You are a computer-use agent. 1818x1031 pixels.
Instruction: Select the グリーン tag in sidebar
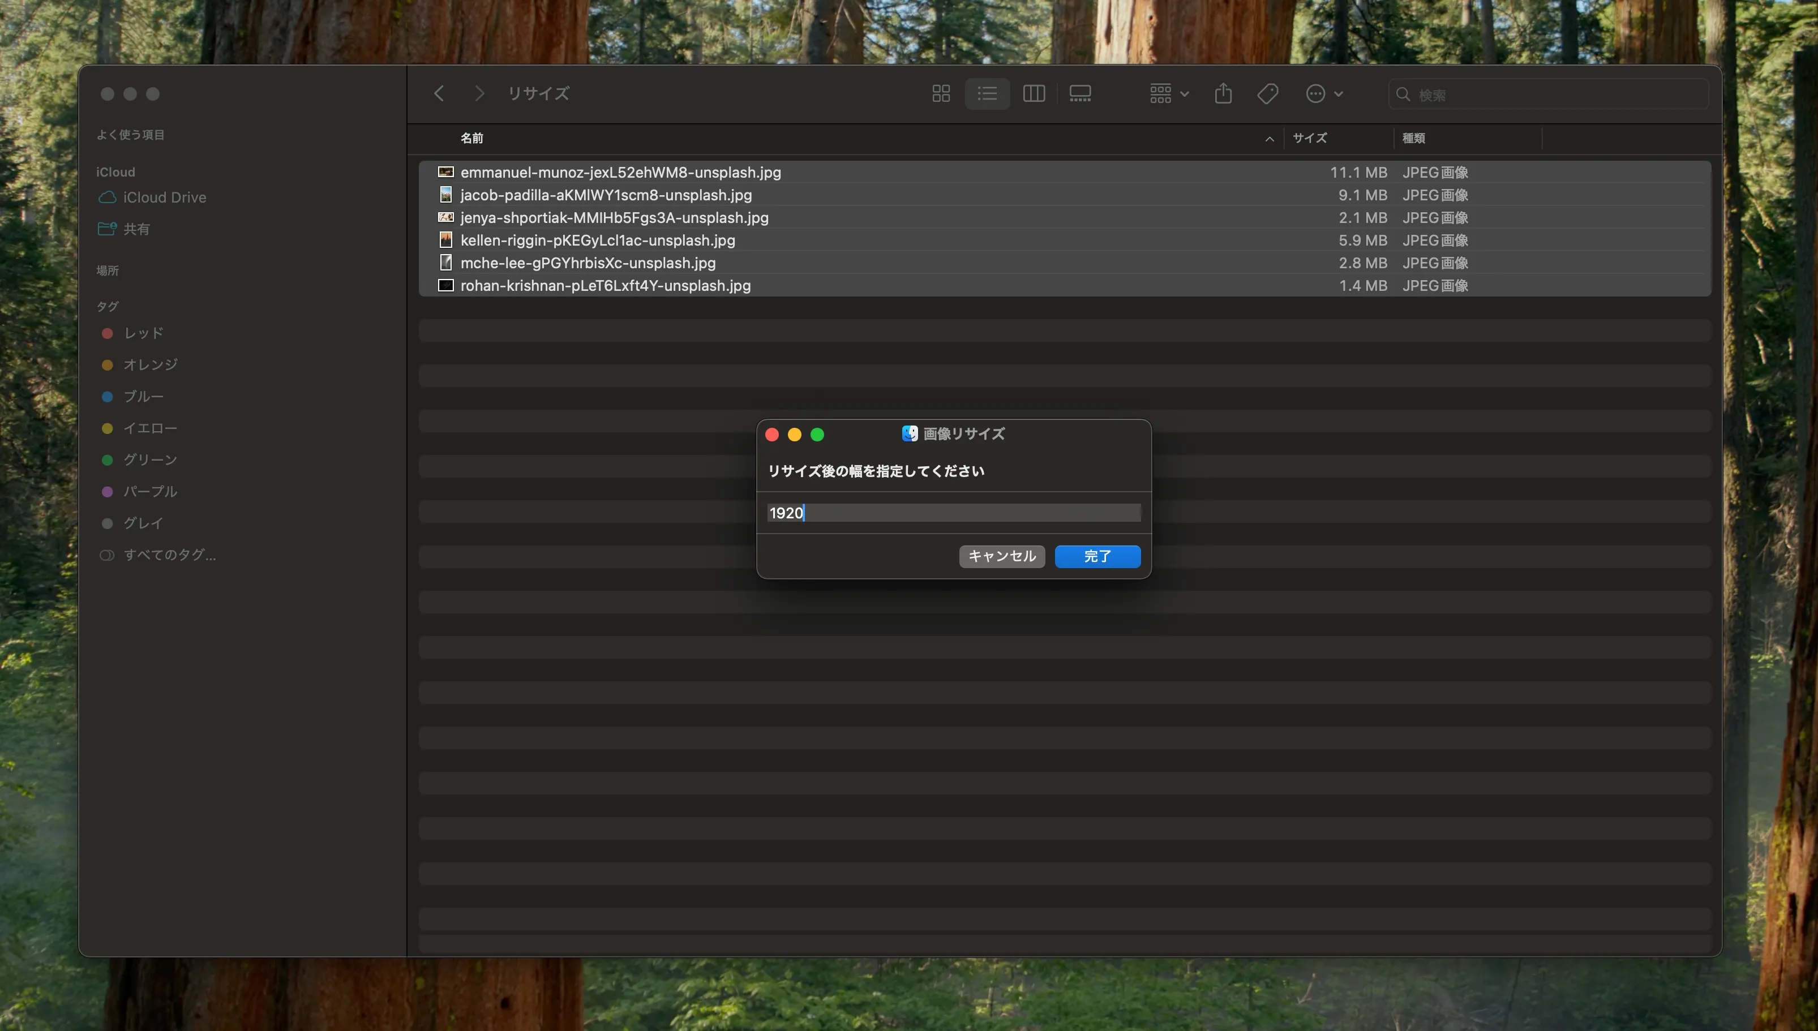(150, 459)
